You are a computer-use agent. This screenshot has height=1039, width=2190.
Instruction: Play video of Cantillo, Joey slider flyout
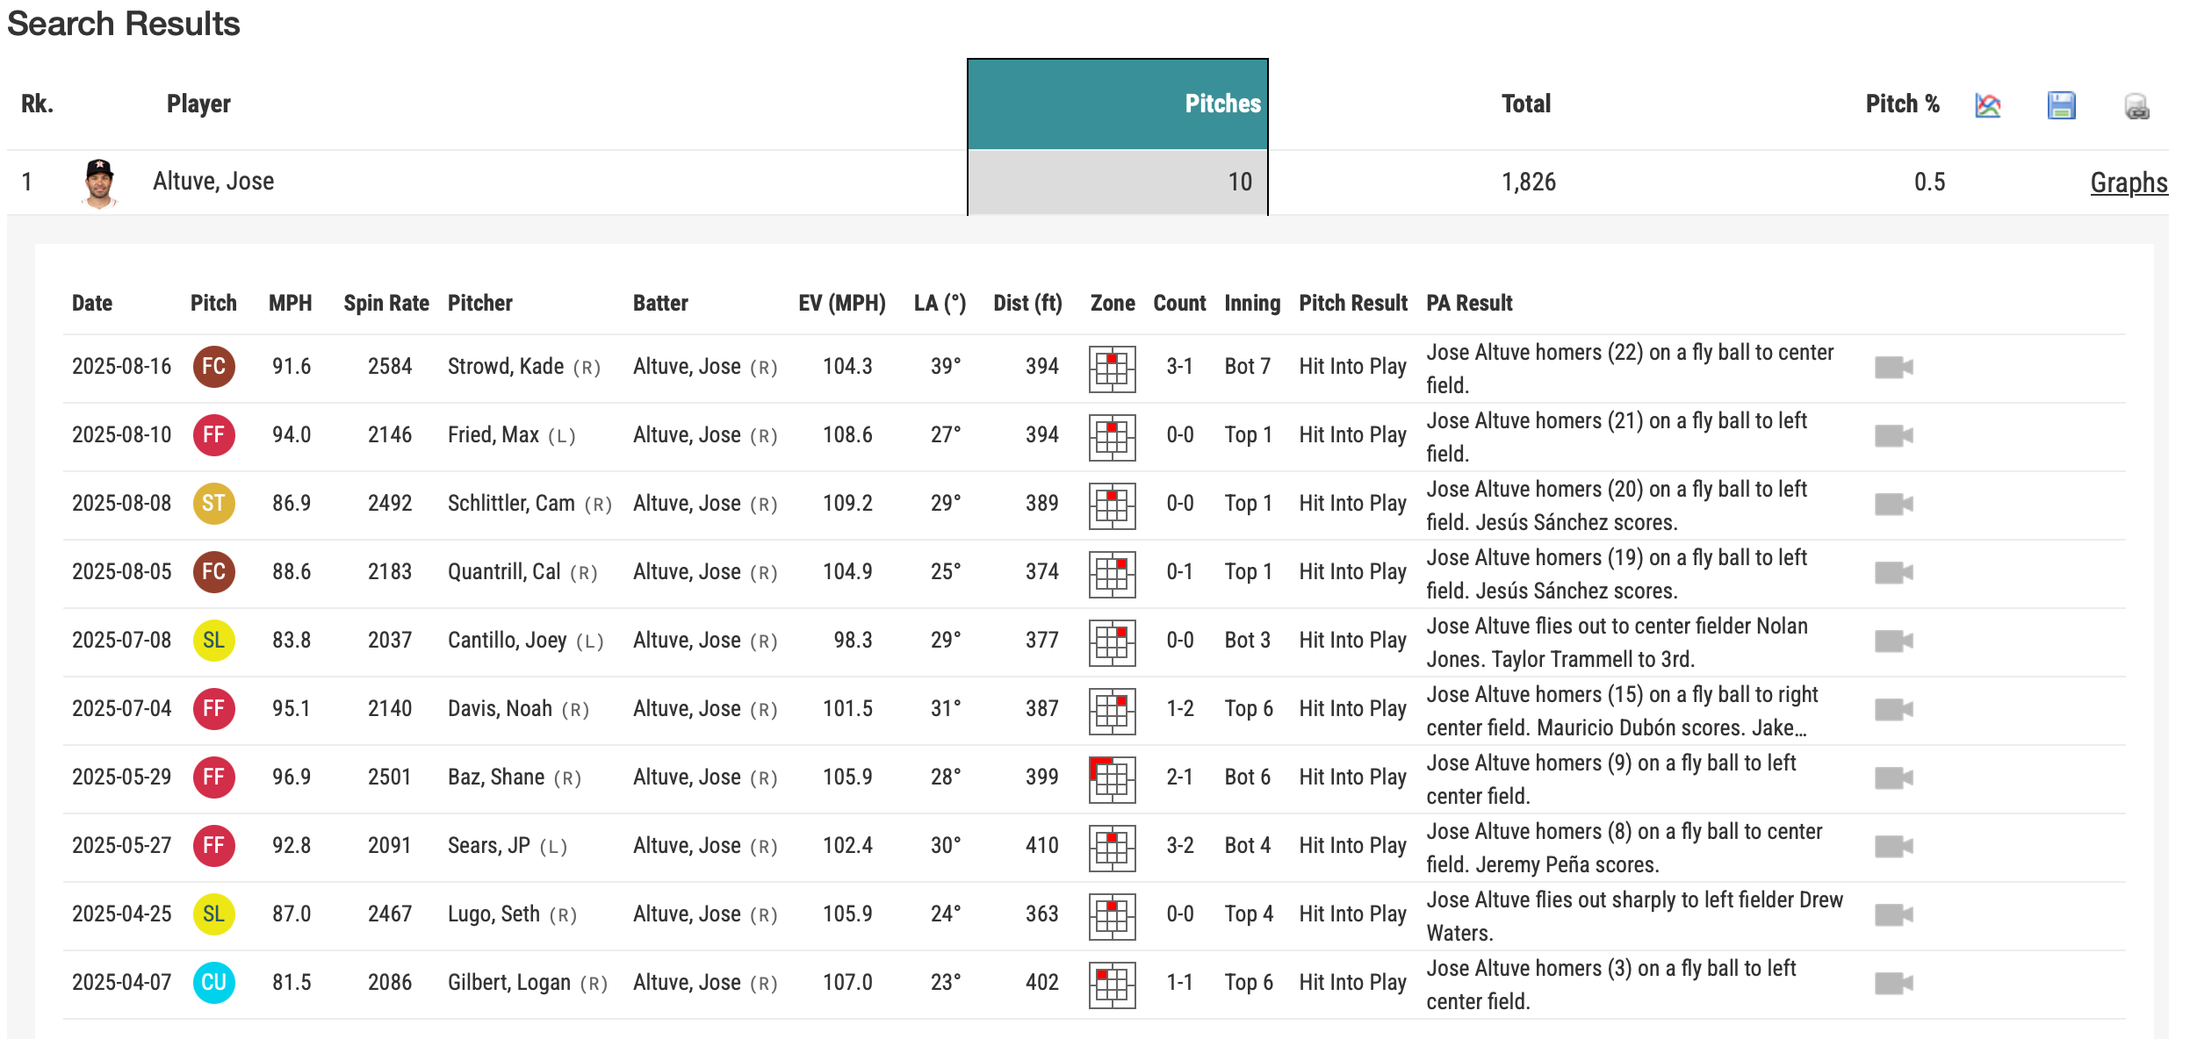click(1893, 641)
